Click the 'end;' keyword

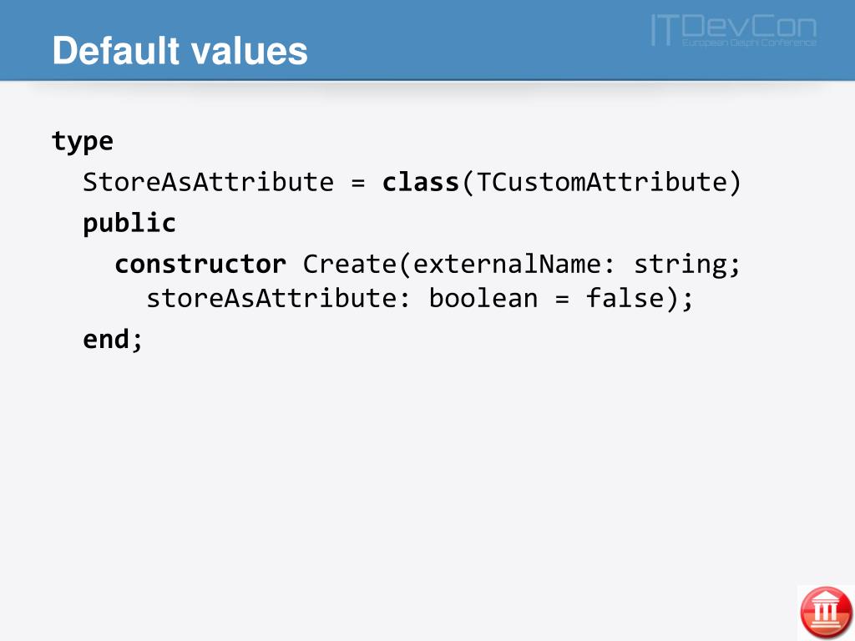point(113,339)
